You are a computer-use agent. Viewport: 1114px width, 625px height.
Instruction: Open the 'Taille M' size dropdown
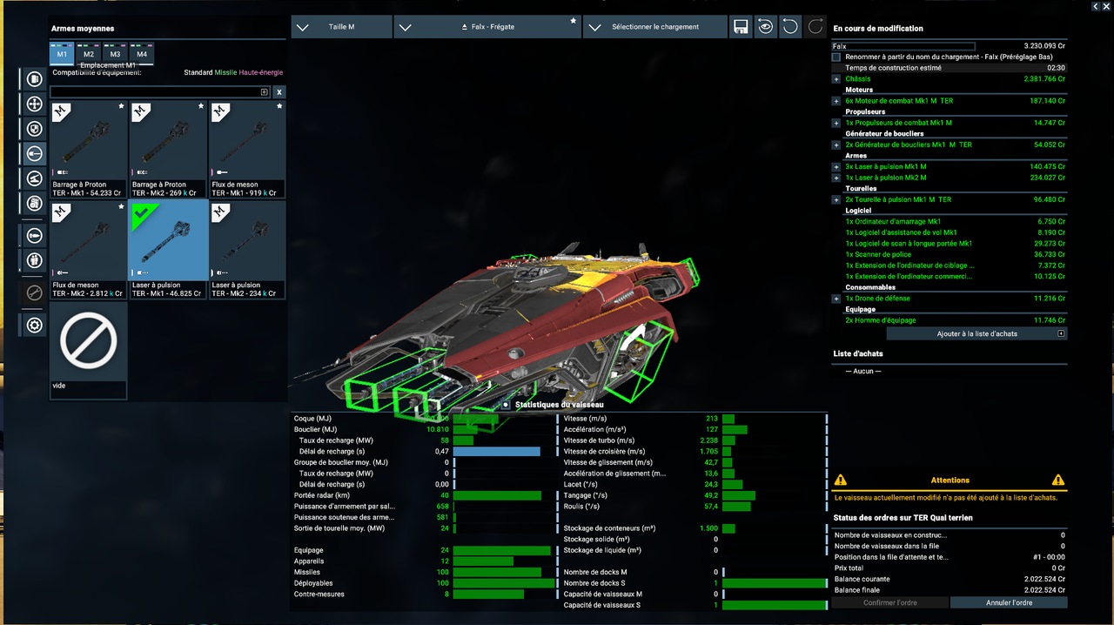(x=341, y=27)
